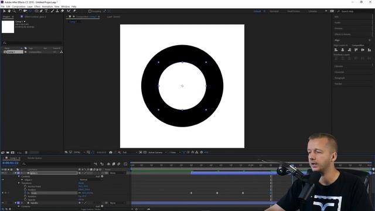The width and height of the screenshot is (375, 211).
Task: Open the Layer menu
Action: [x=30, y=6]
